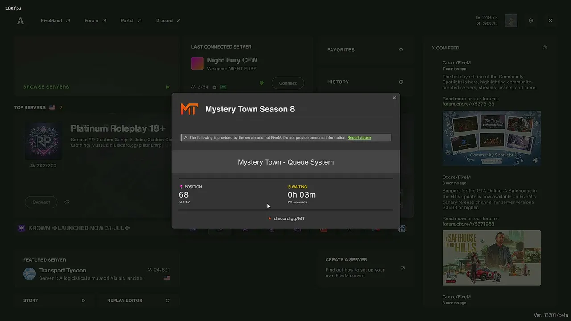This screenshot has height=321, width=571.
Task: Start Story mode play icon
Action: tap(83, 300)
